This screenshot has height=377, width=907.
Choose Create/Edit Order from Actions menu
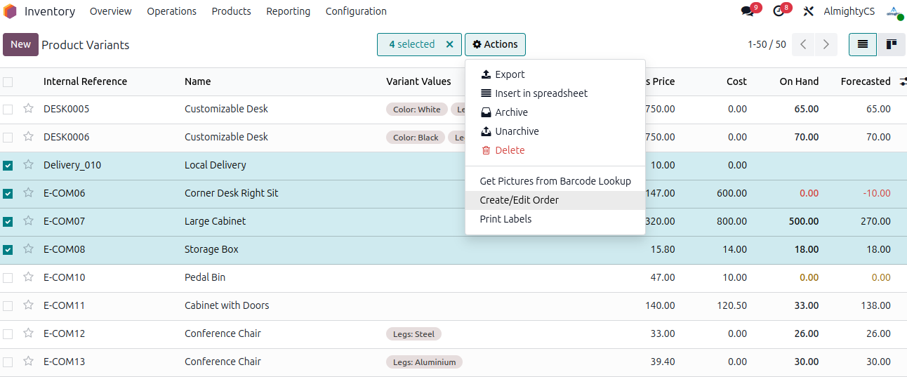[519, 200]
